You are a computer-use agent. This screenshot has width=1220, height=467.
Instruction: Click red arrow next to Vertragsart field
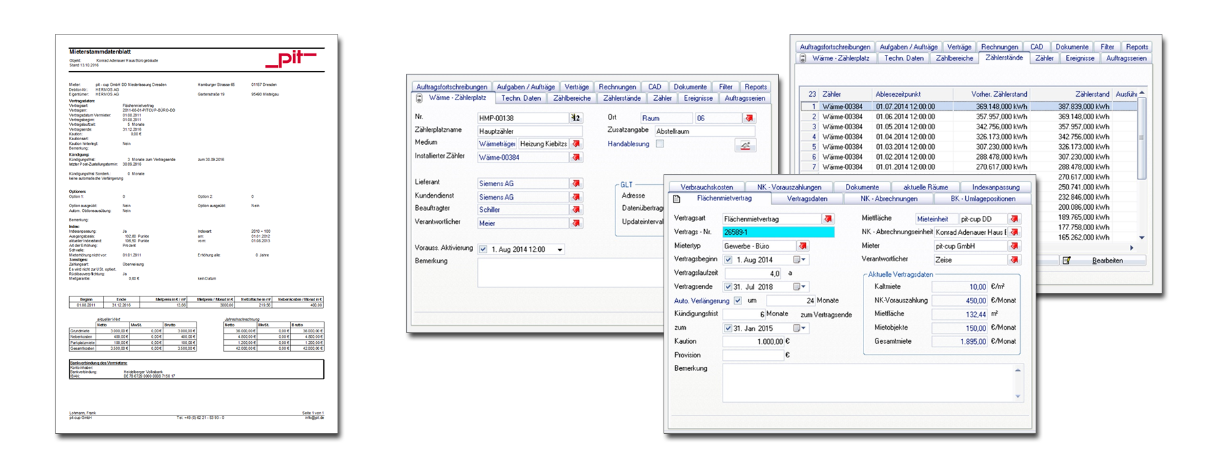coord(828,219)
